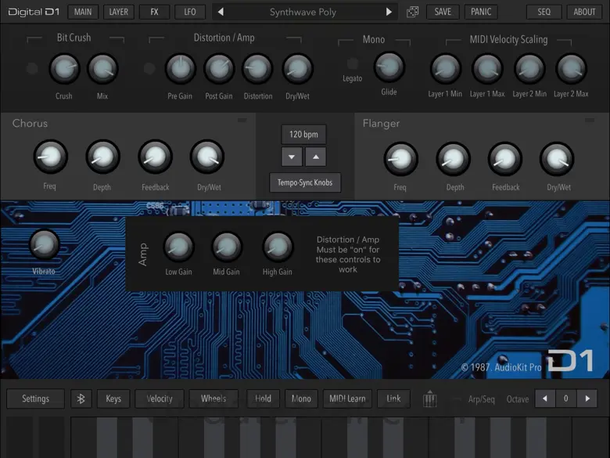Click the Vibrato knob

[x=45, y=244]
